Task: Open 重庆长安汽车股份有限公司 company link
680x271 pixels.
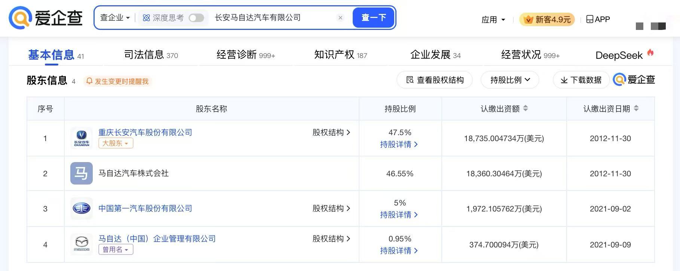Action: (x=145, y=132)
